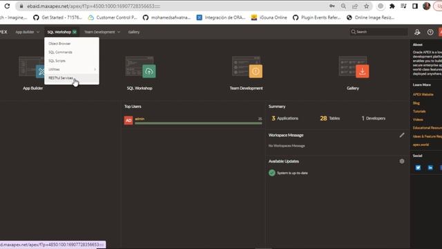
Task: Click the zoom magnifier icon in address bar
Action: [x=343, y=6]
